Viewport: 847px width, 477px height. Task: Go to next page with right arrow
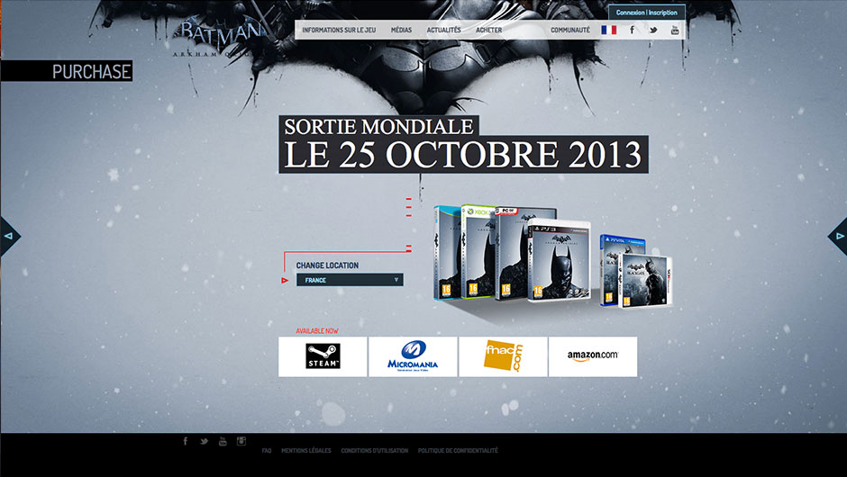(838, 236)
